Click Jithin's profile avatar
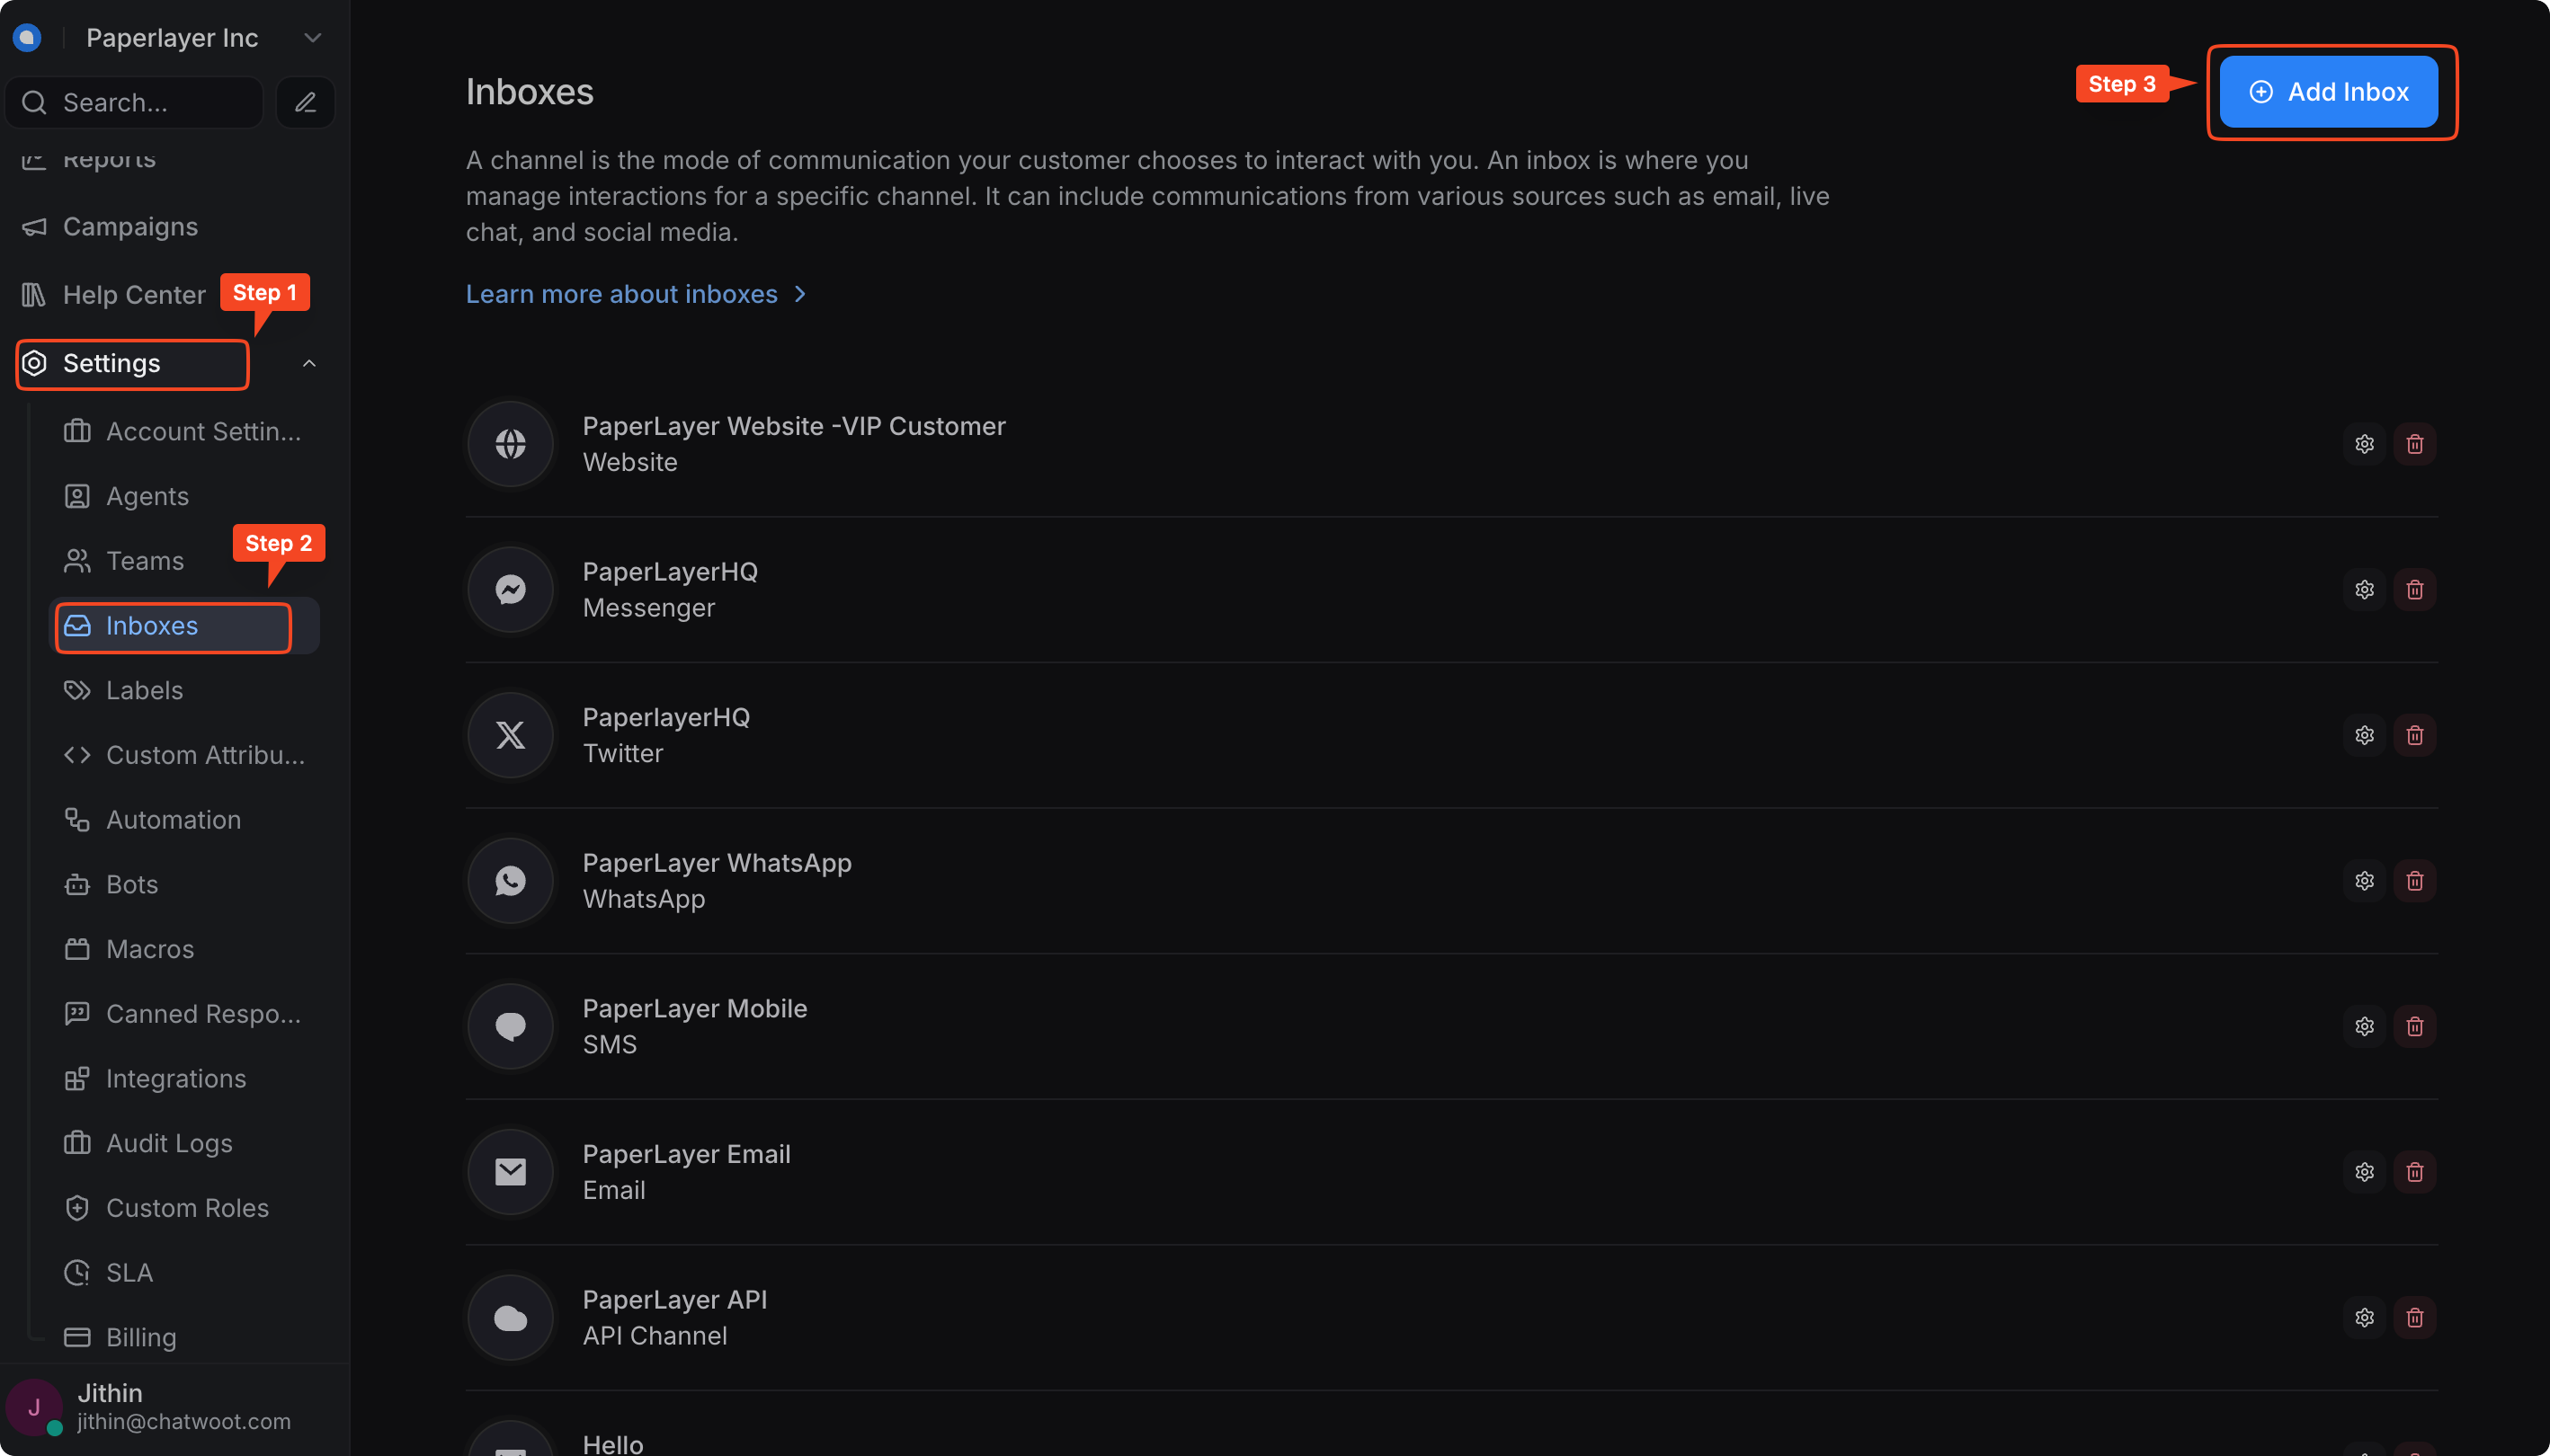This screenshot has width=2550, height=1456. point(34,1407)
